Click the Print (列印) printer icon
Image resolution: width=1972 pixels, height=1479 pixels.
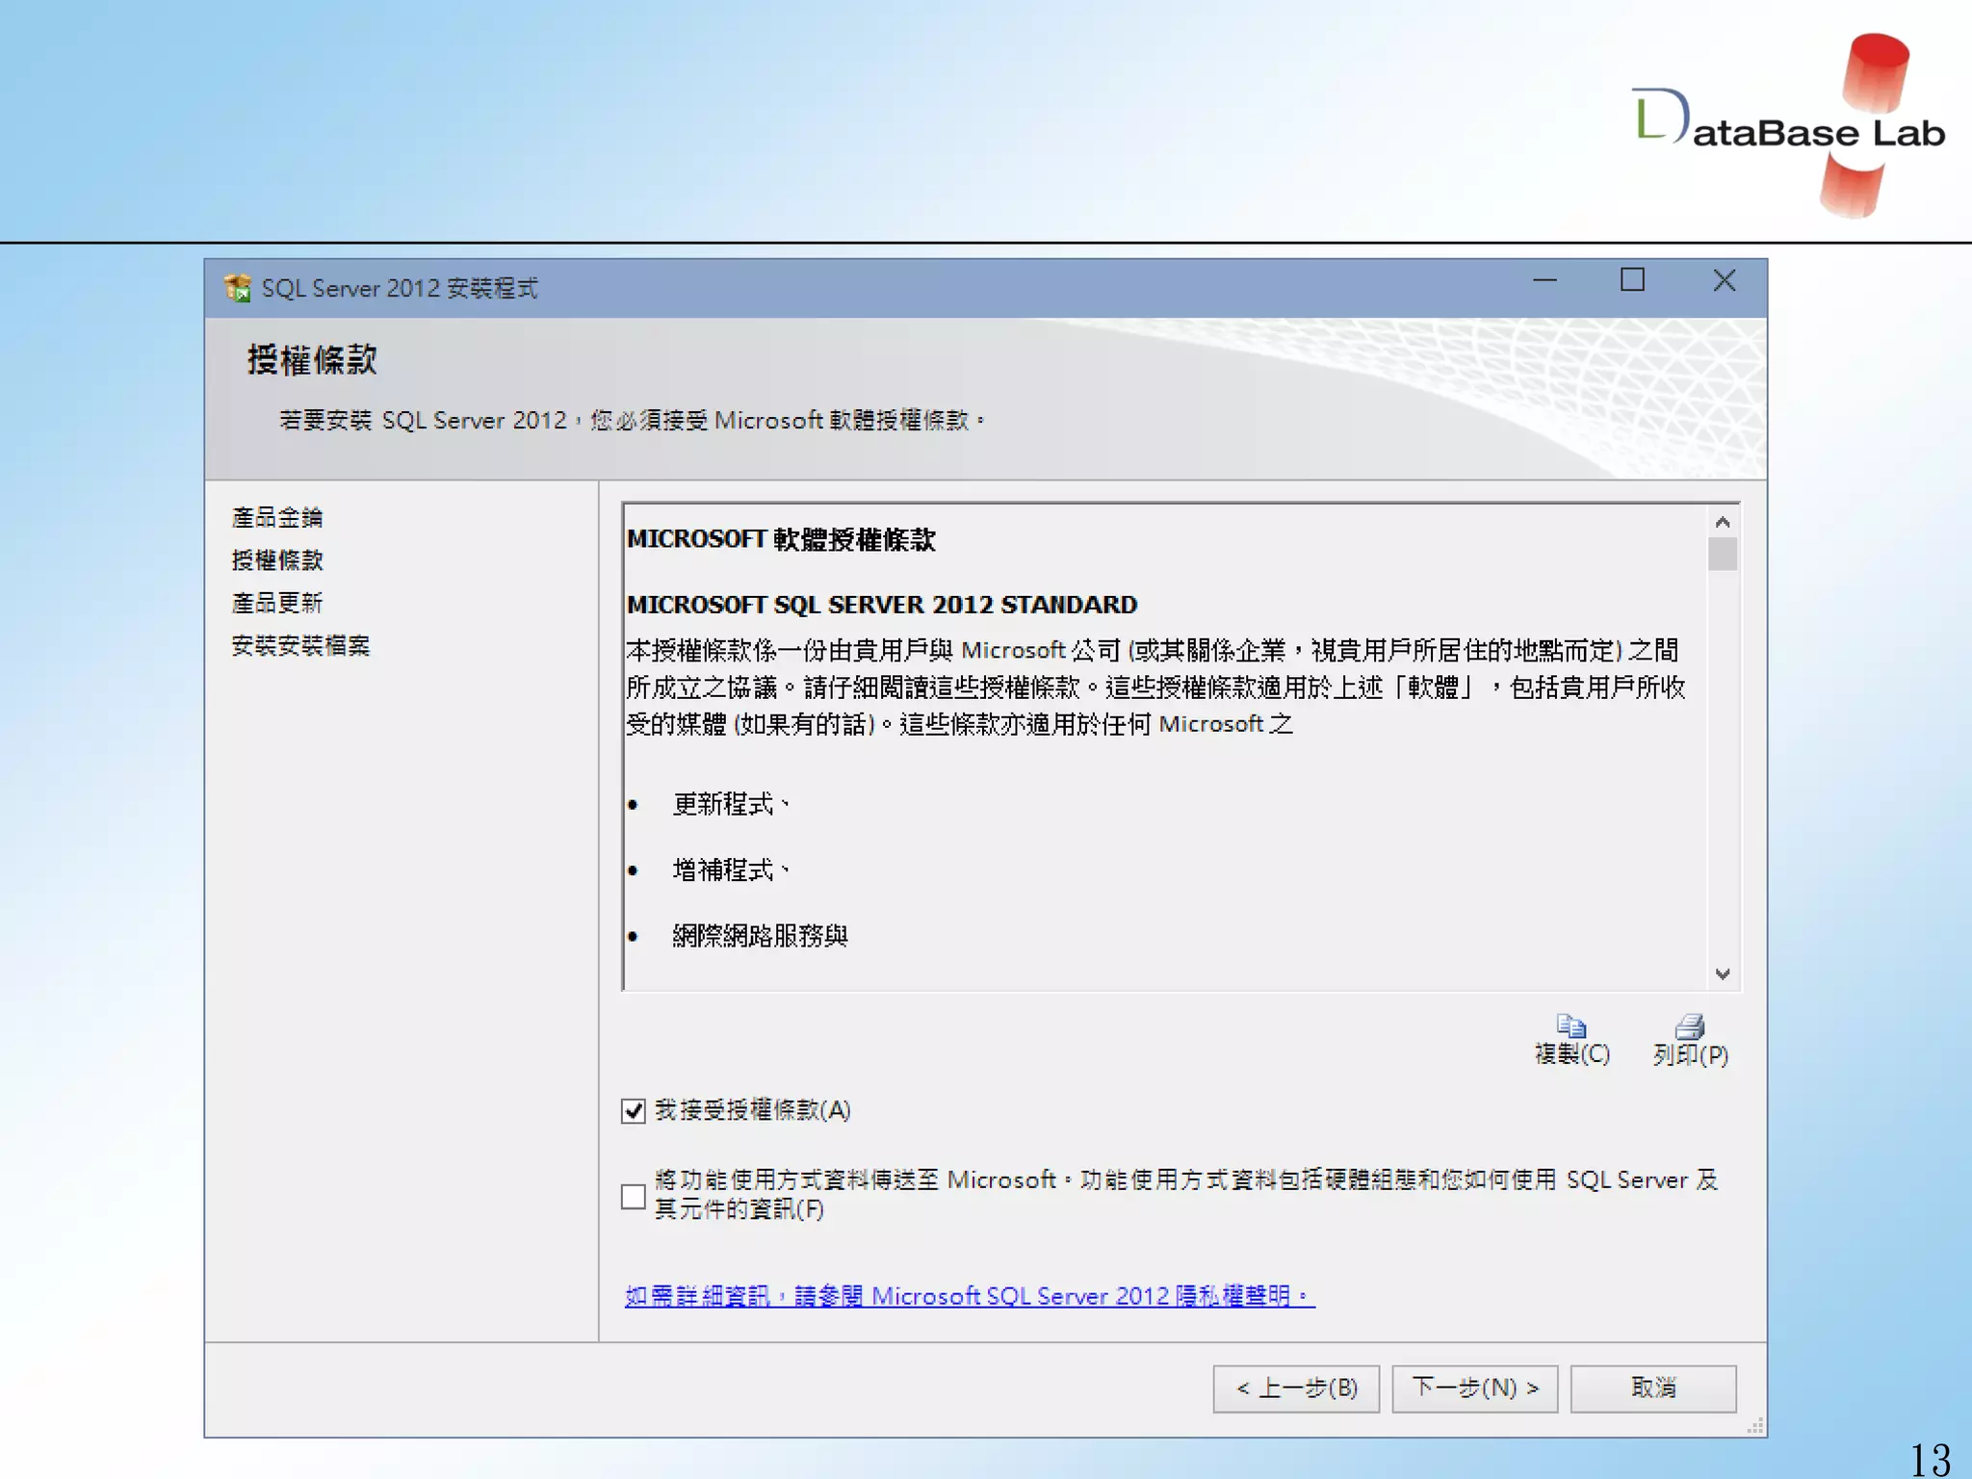click(1690, 1026)
